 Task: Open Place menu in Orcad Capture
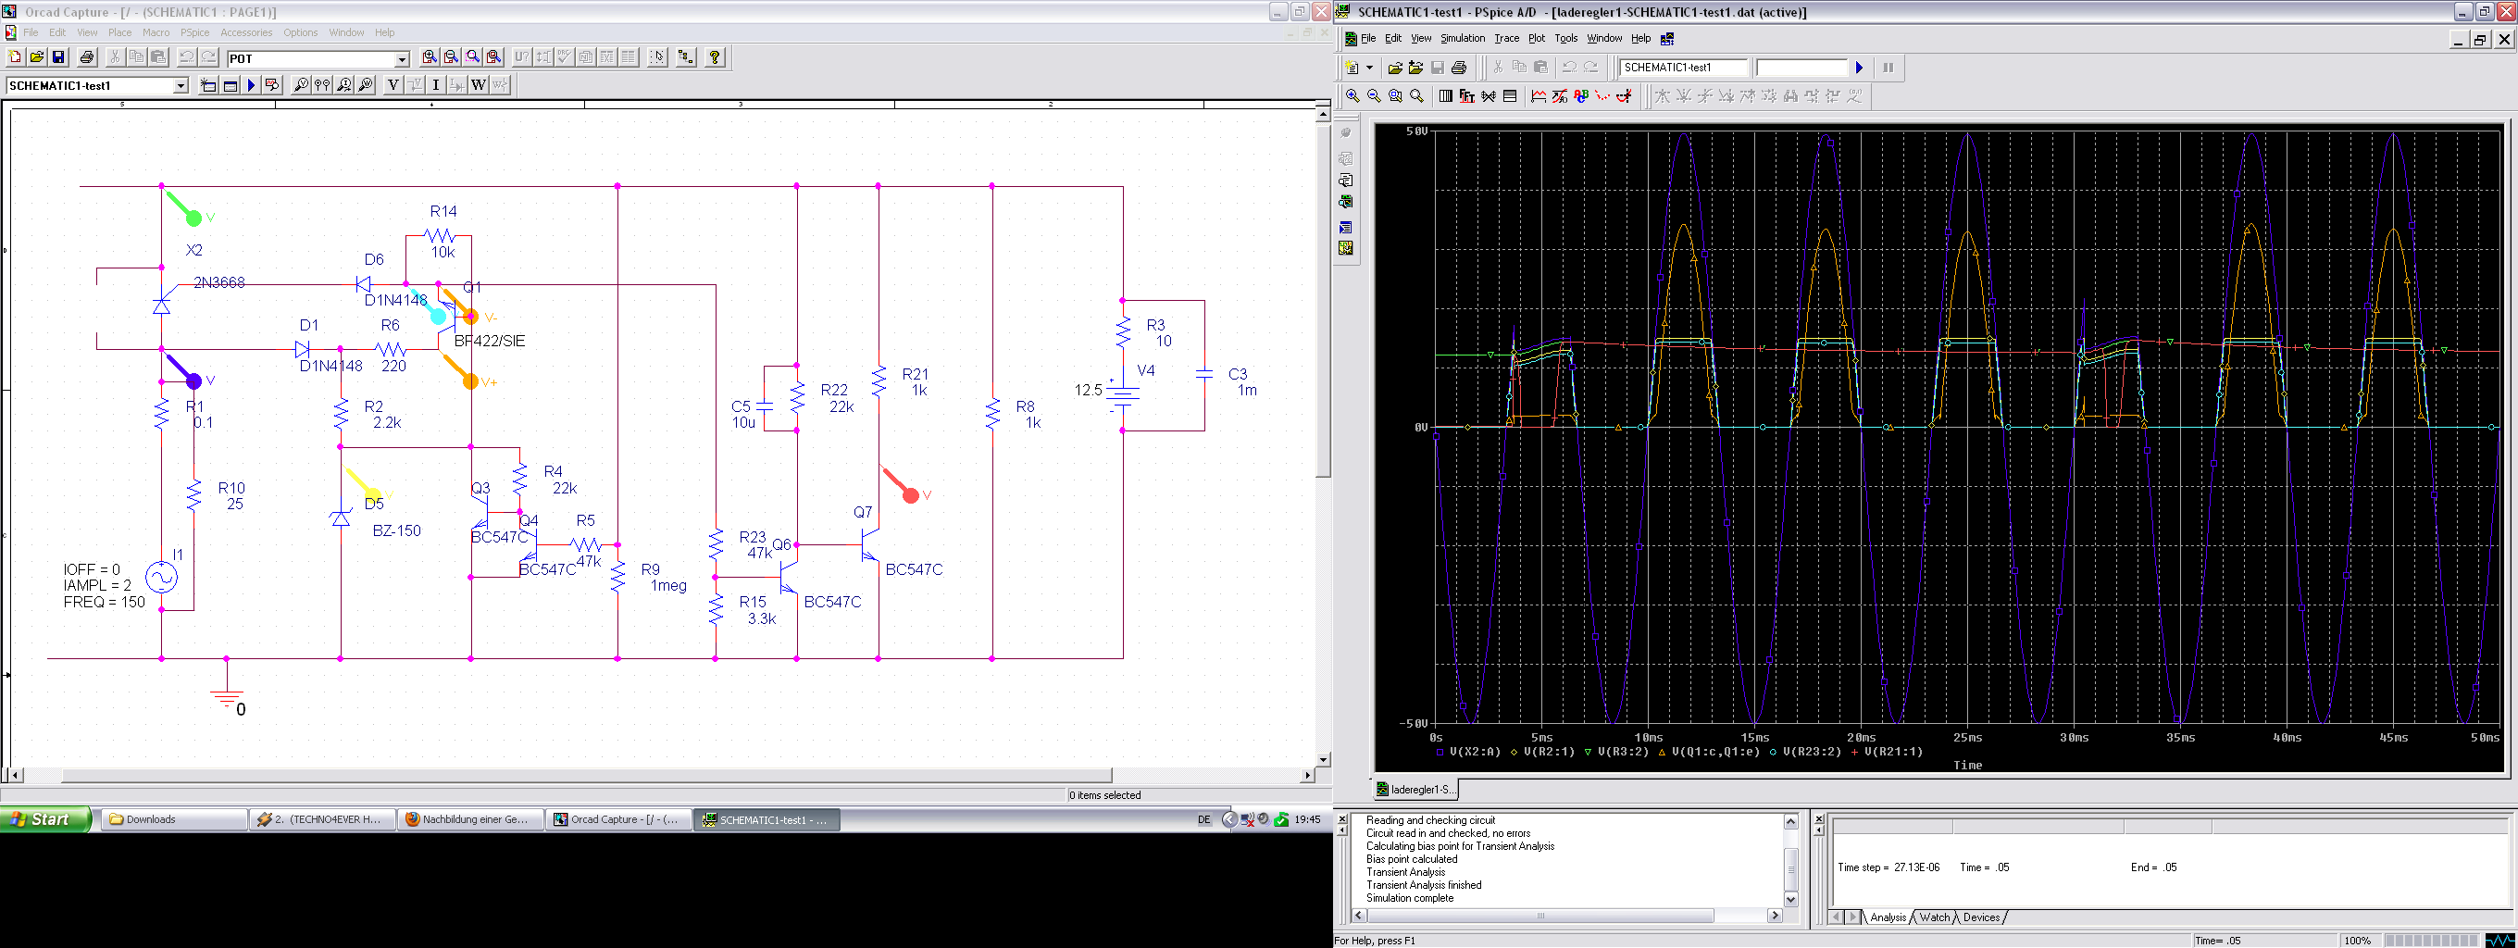(120, 32)
